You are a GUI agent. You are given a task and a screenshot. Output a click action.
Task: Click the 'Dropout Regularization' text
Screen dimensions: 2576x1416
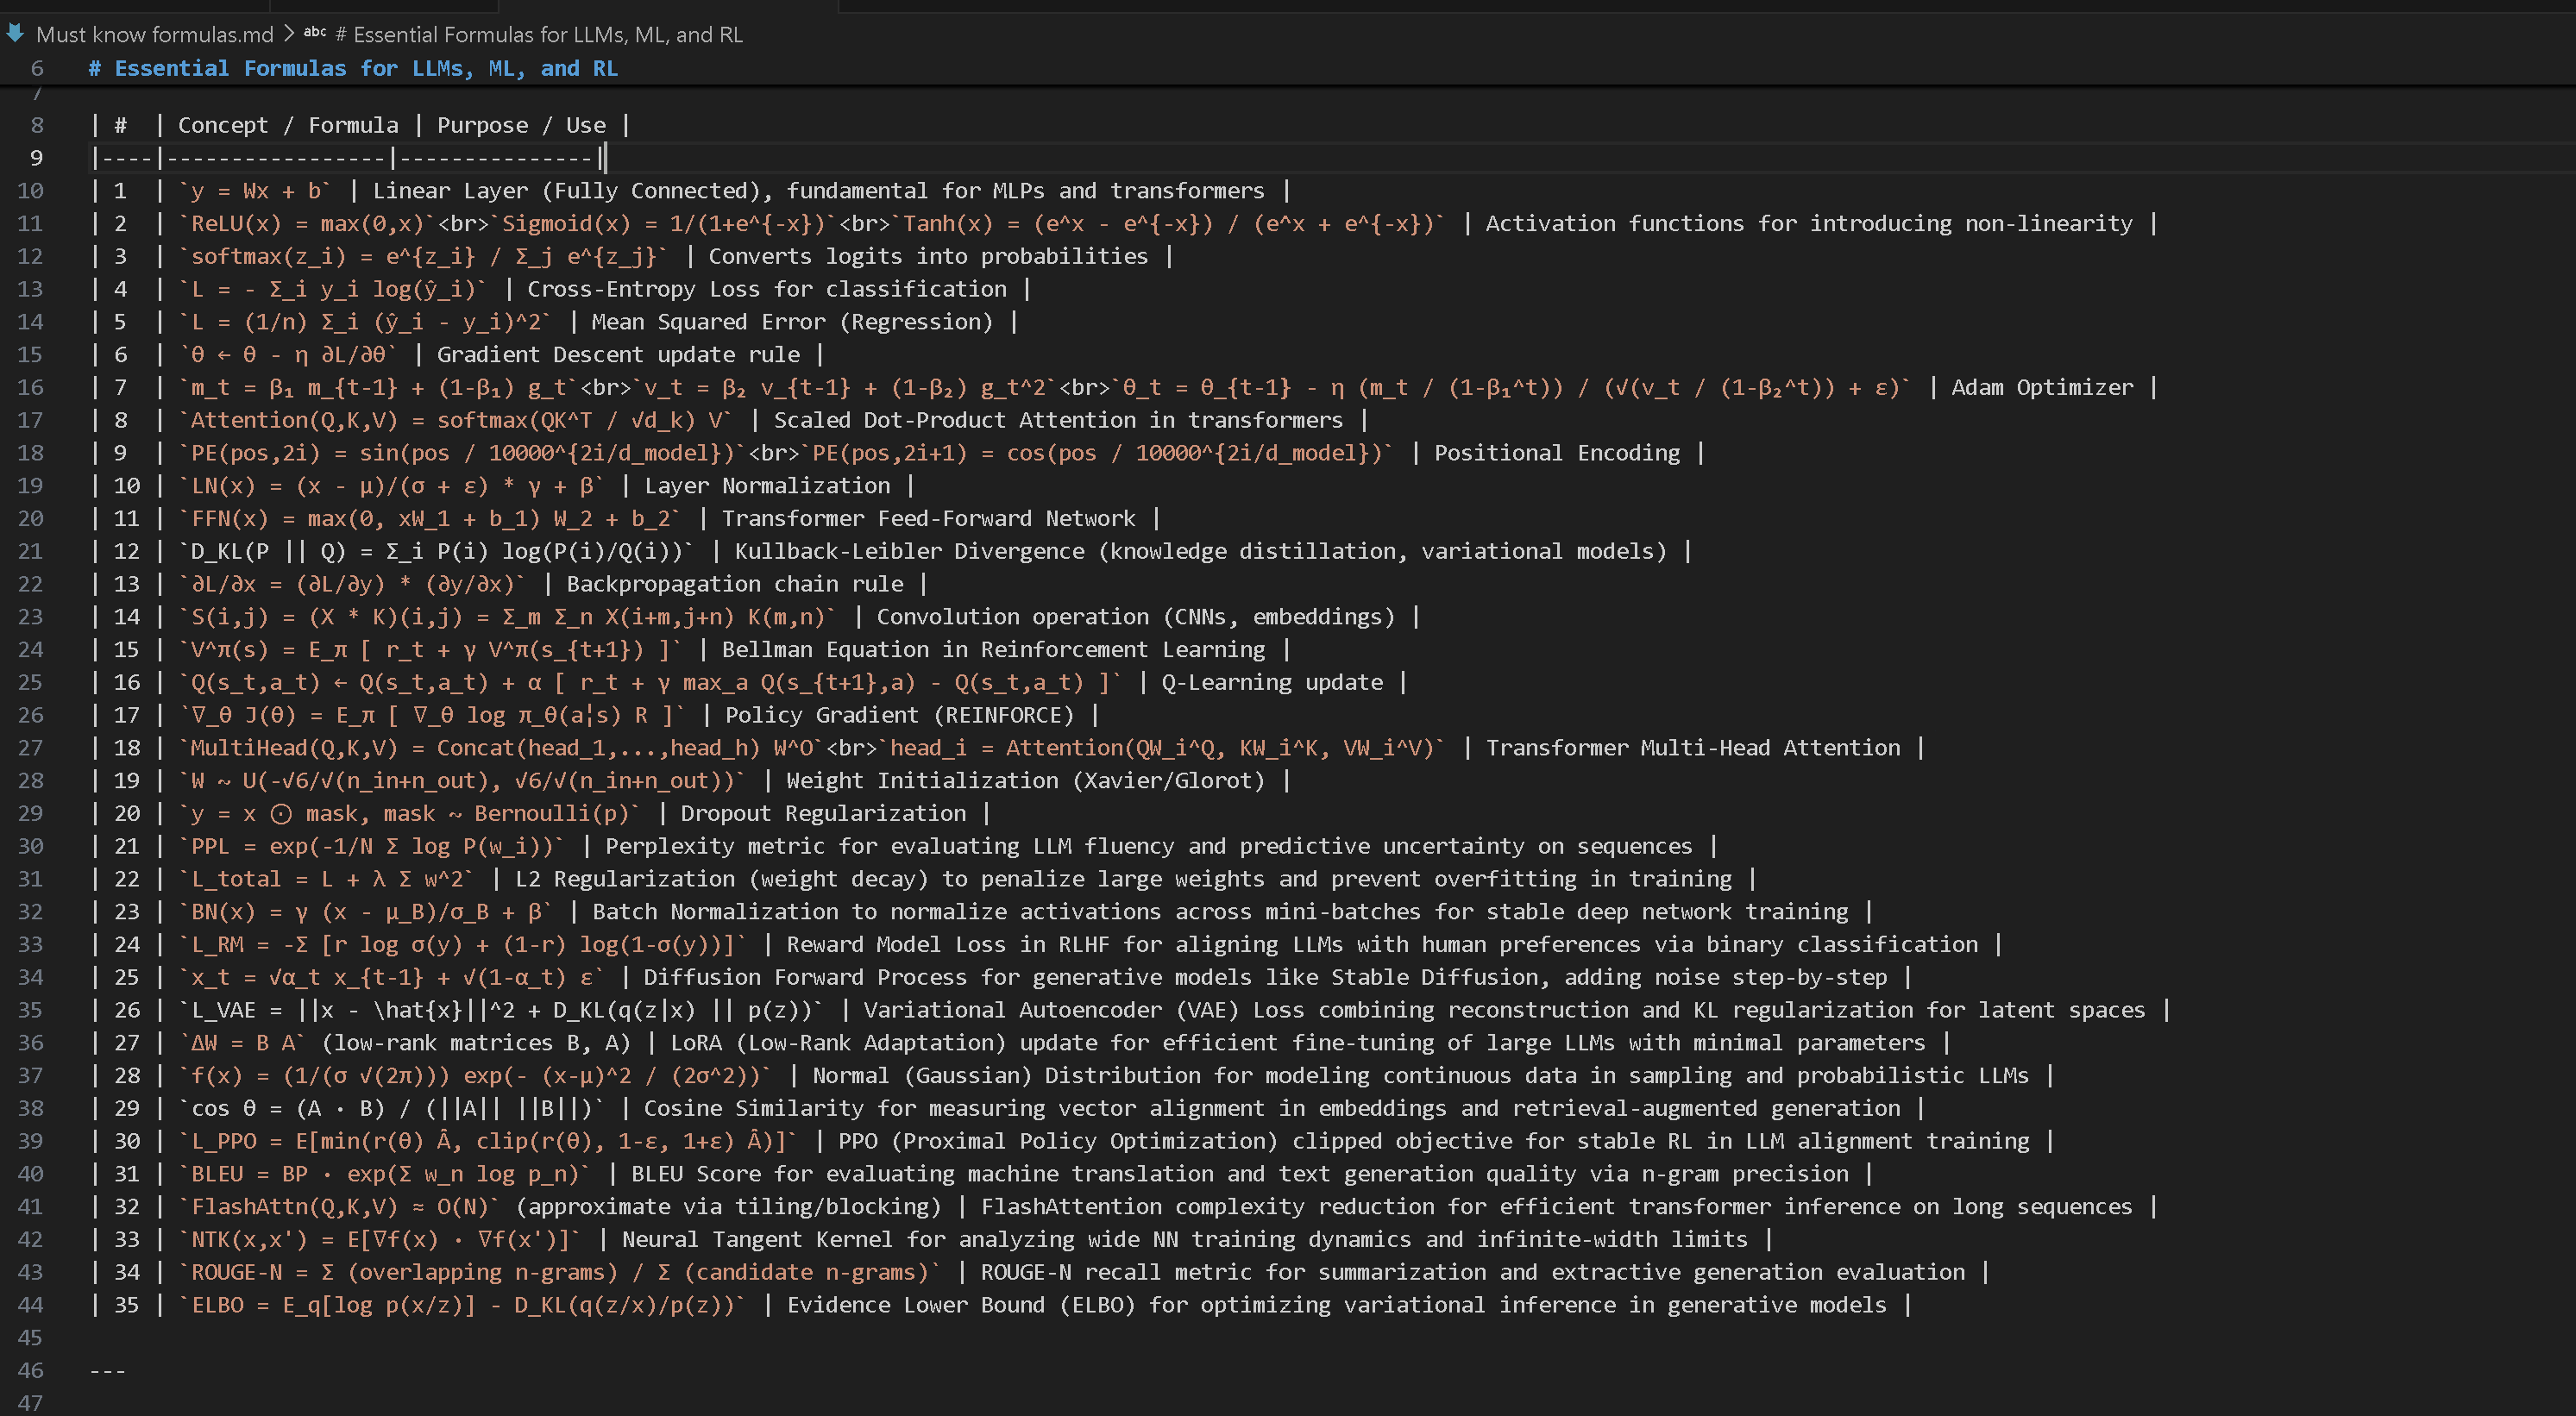click(x=824, y=813)
